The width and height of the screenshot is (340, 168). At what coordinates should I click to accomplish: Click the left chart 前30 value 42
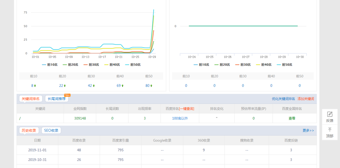90,86
